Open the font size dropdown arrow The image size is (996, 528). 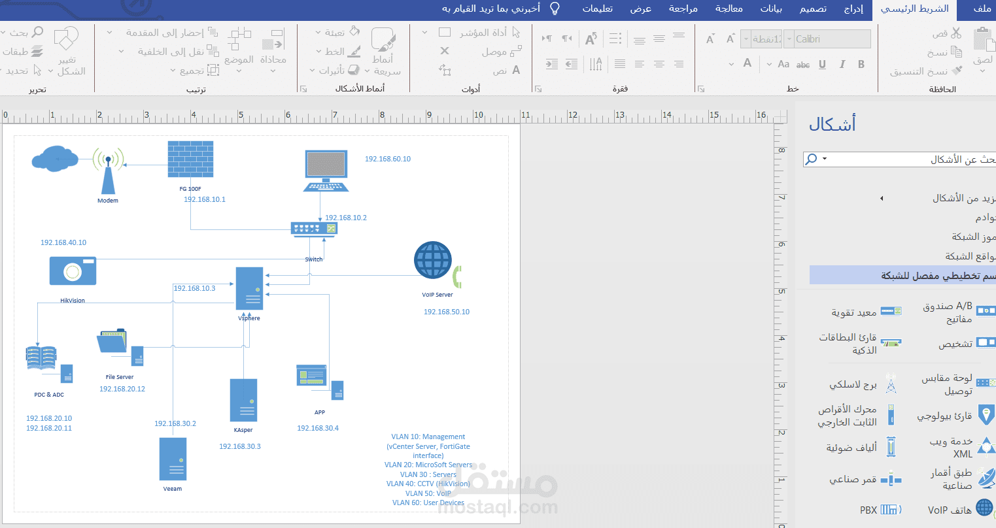click(x=746, y=39)
